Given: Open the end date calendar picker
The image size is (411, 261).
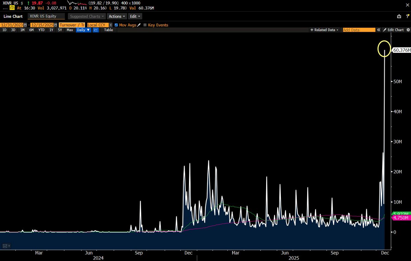Looking at the screenshot, I should (55, 25).
